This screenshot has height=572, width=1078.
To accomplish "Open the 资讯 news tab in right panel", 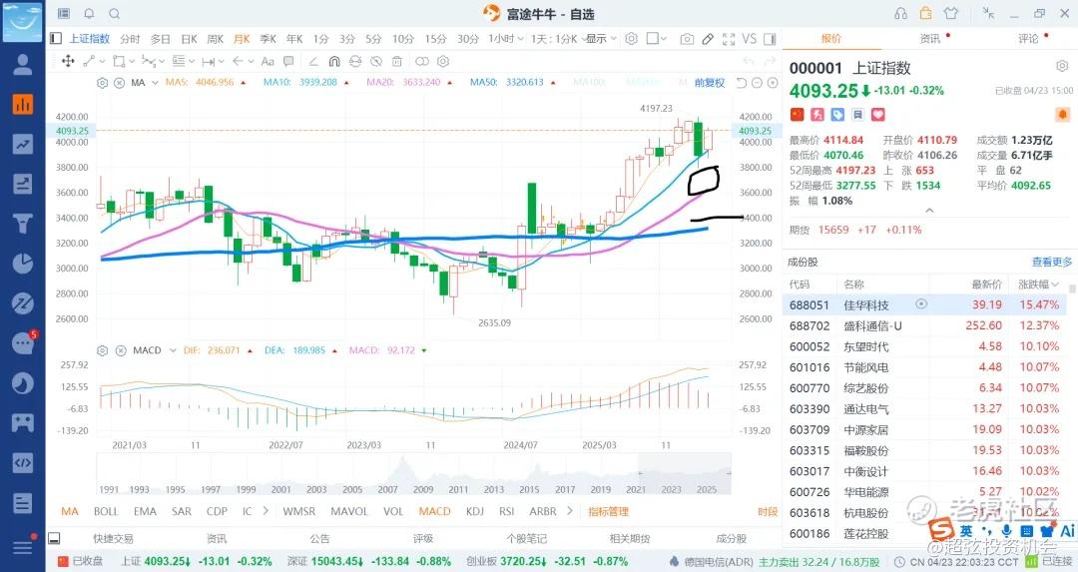I will click(930, 39).
